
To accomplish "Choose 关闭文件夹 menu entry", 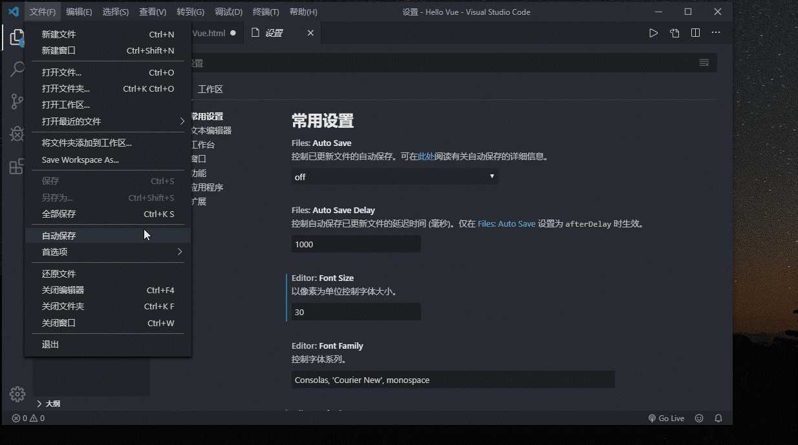I will point(108,306).
